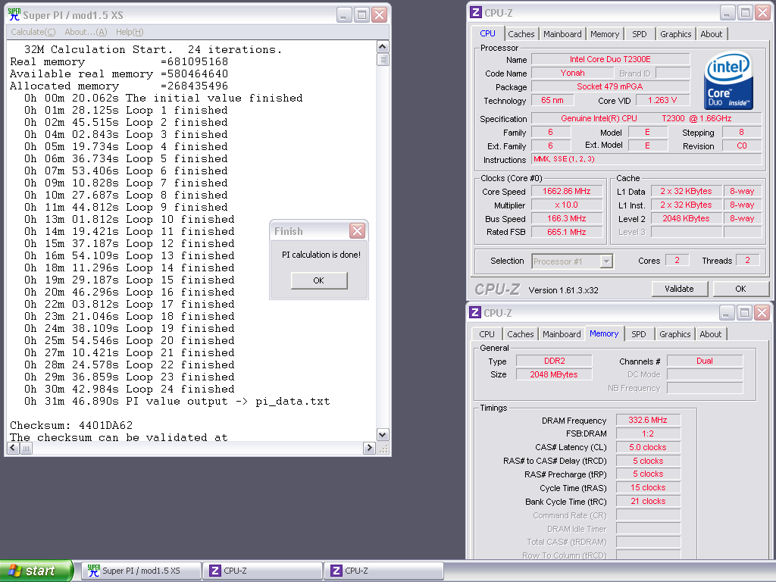Select About tab in top CPU-Z

click(x=711, y=34)
